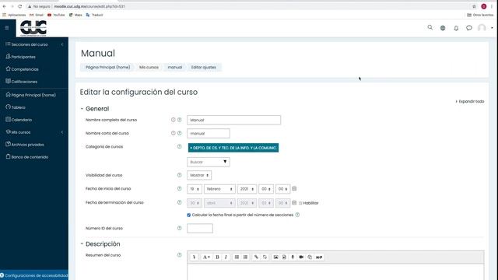Open the start date hour dropdown

(266, 189)
